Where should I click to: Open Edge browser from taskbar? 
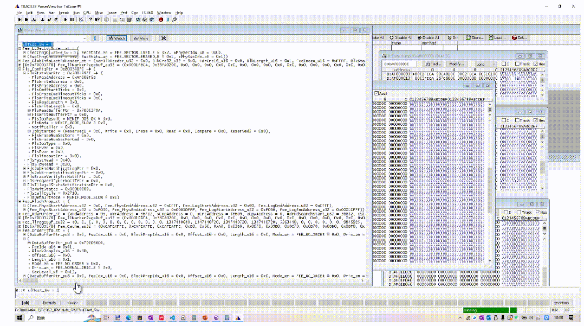tap(128, 318)
